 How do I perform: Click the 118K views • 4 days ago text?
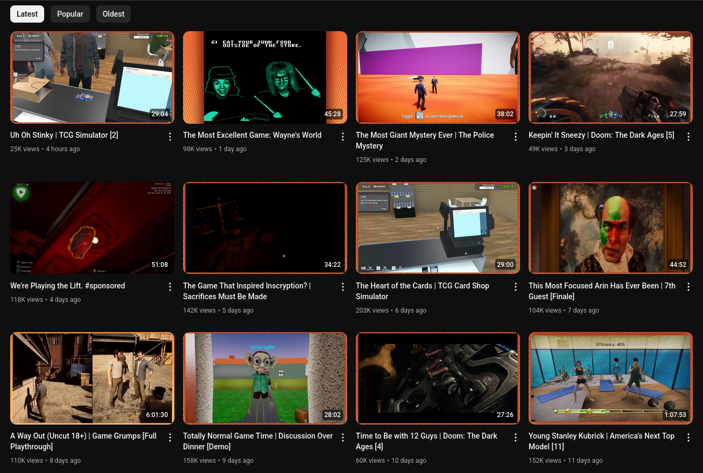click(46, 299)
